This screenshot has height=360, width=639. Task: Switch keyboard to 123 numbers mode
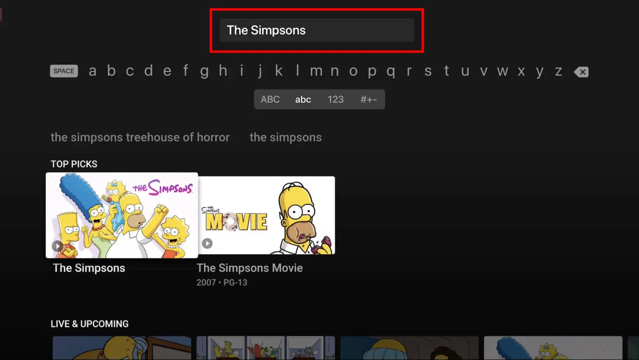pyautogui.click(x=335, y=99)
